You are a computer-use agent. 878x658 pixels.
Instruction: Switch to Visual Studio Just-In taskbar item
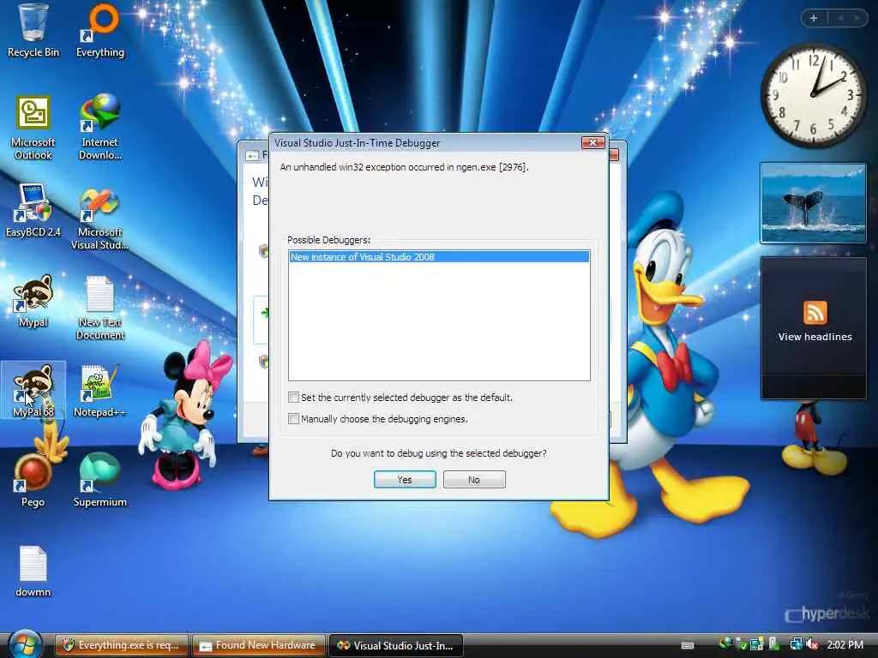396,645
